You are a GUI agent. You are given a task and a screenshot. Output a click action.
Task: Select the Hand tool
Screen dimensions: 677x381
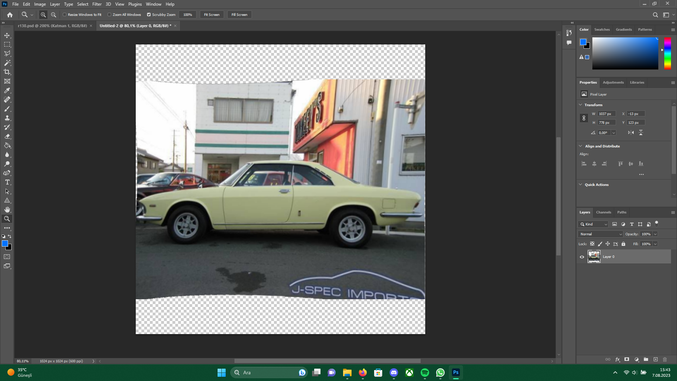7,210
